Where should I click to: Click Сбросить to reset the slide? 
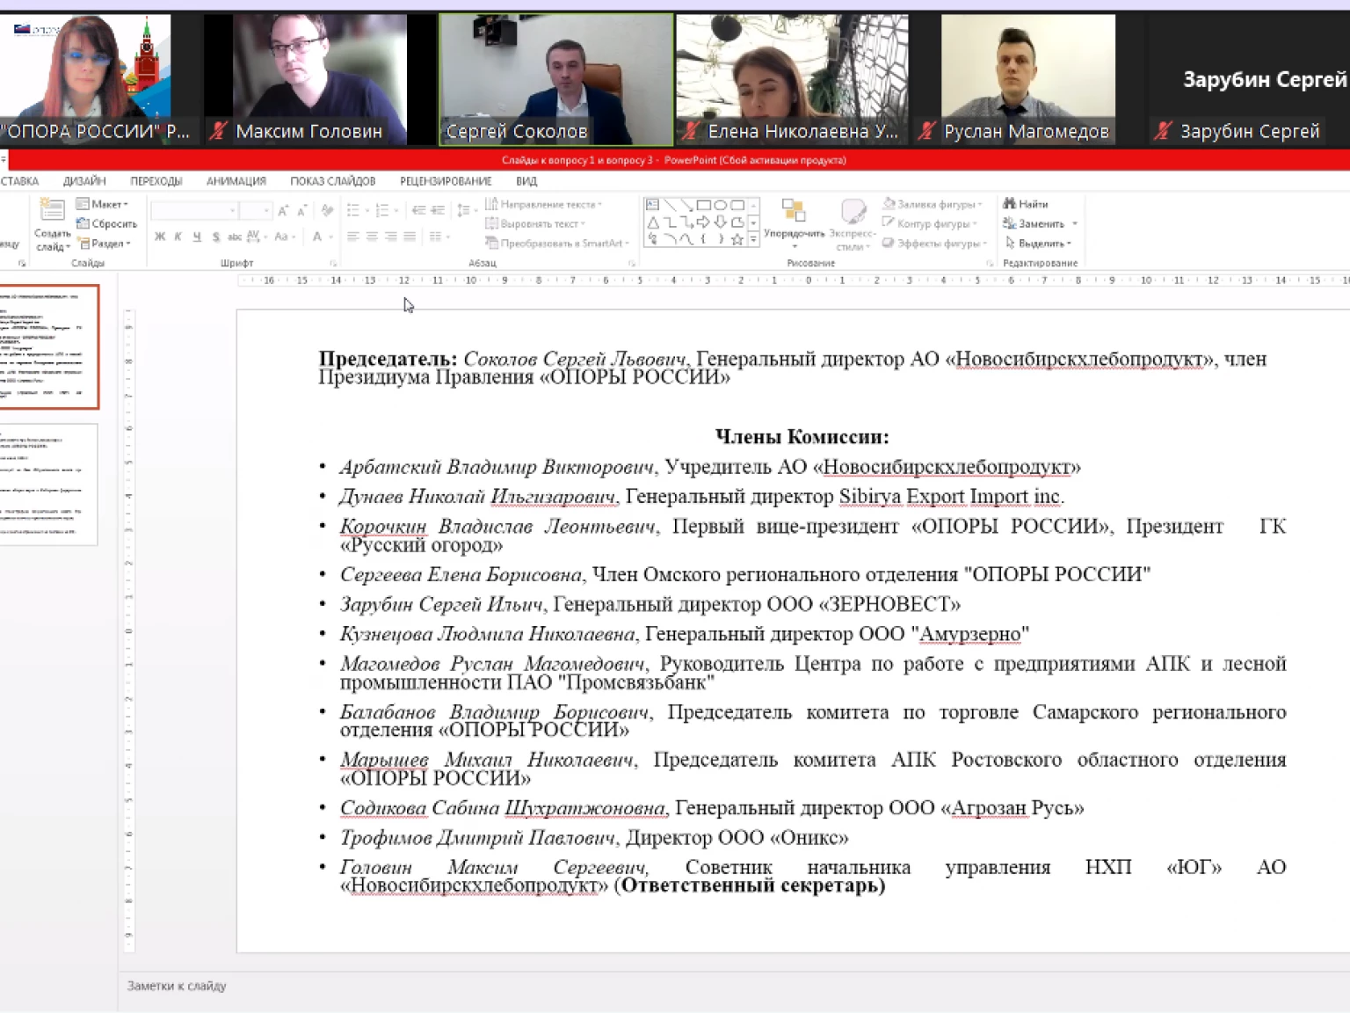pos(107,223)
